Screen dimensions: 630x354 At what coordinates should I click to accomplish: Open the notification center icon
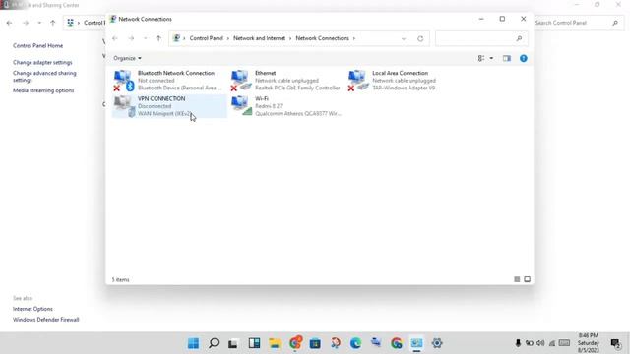point(615,343)
